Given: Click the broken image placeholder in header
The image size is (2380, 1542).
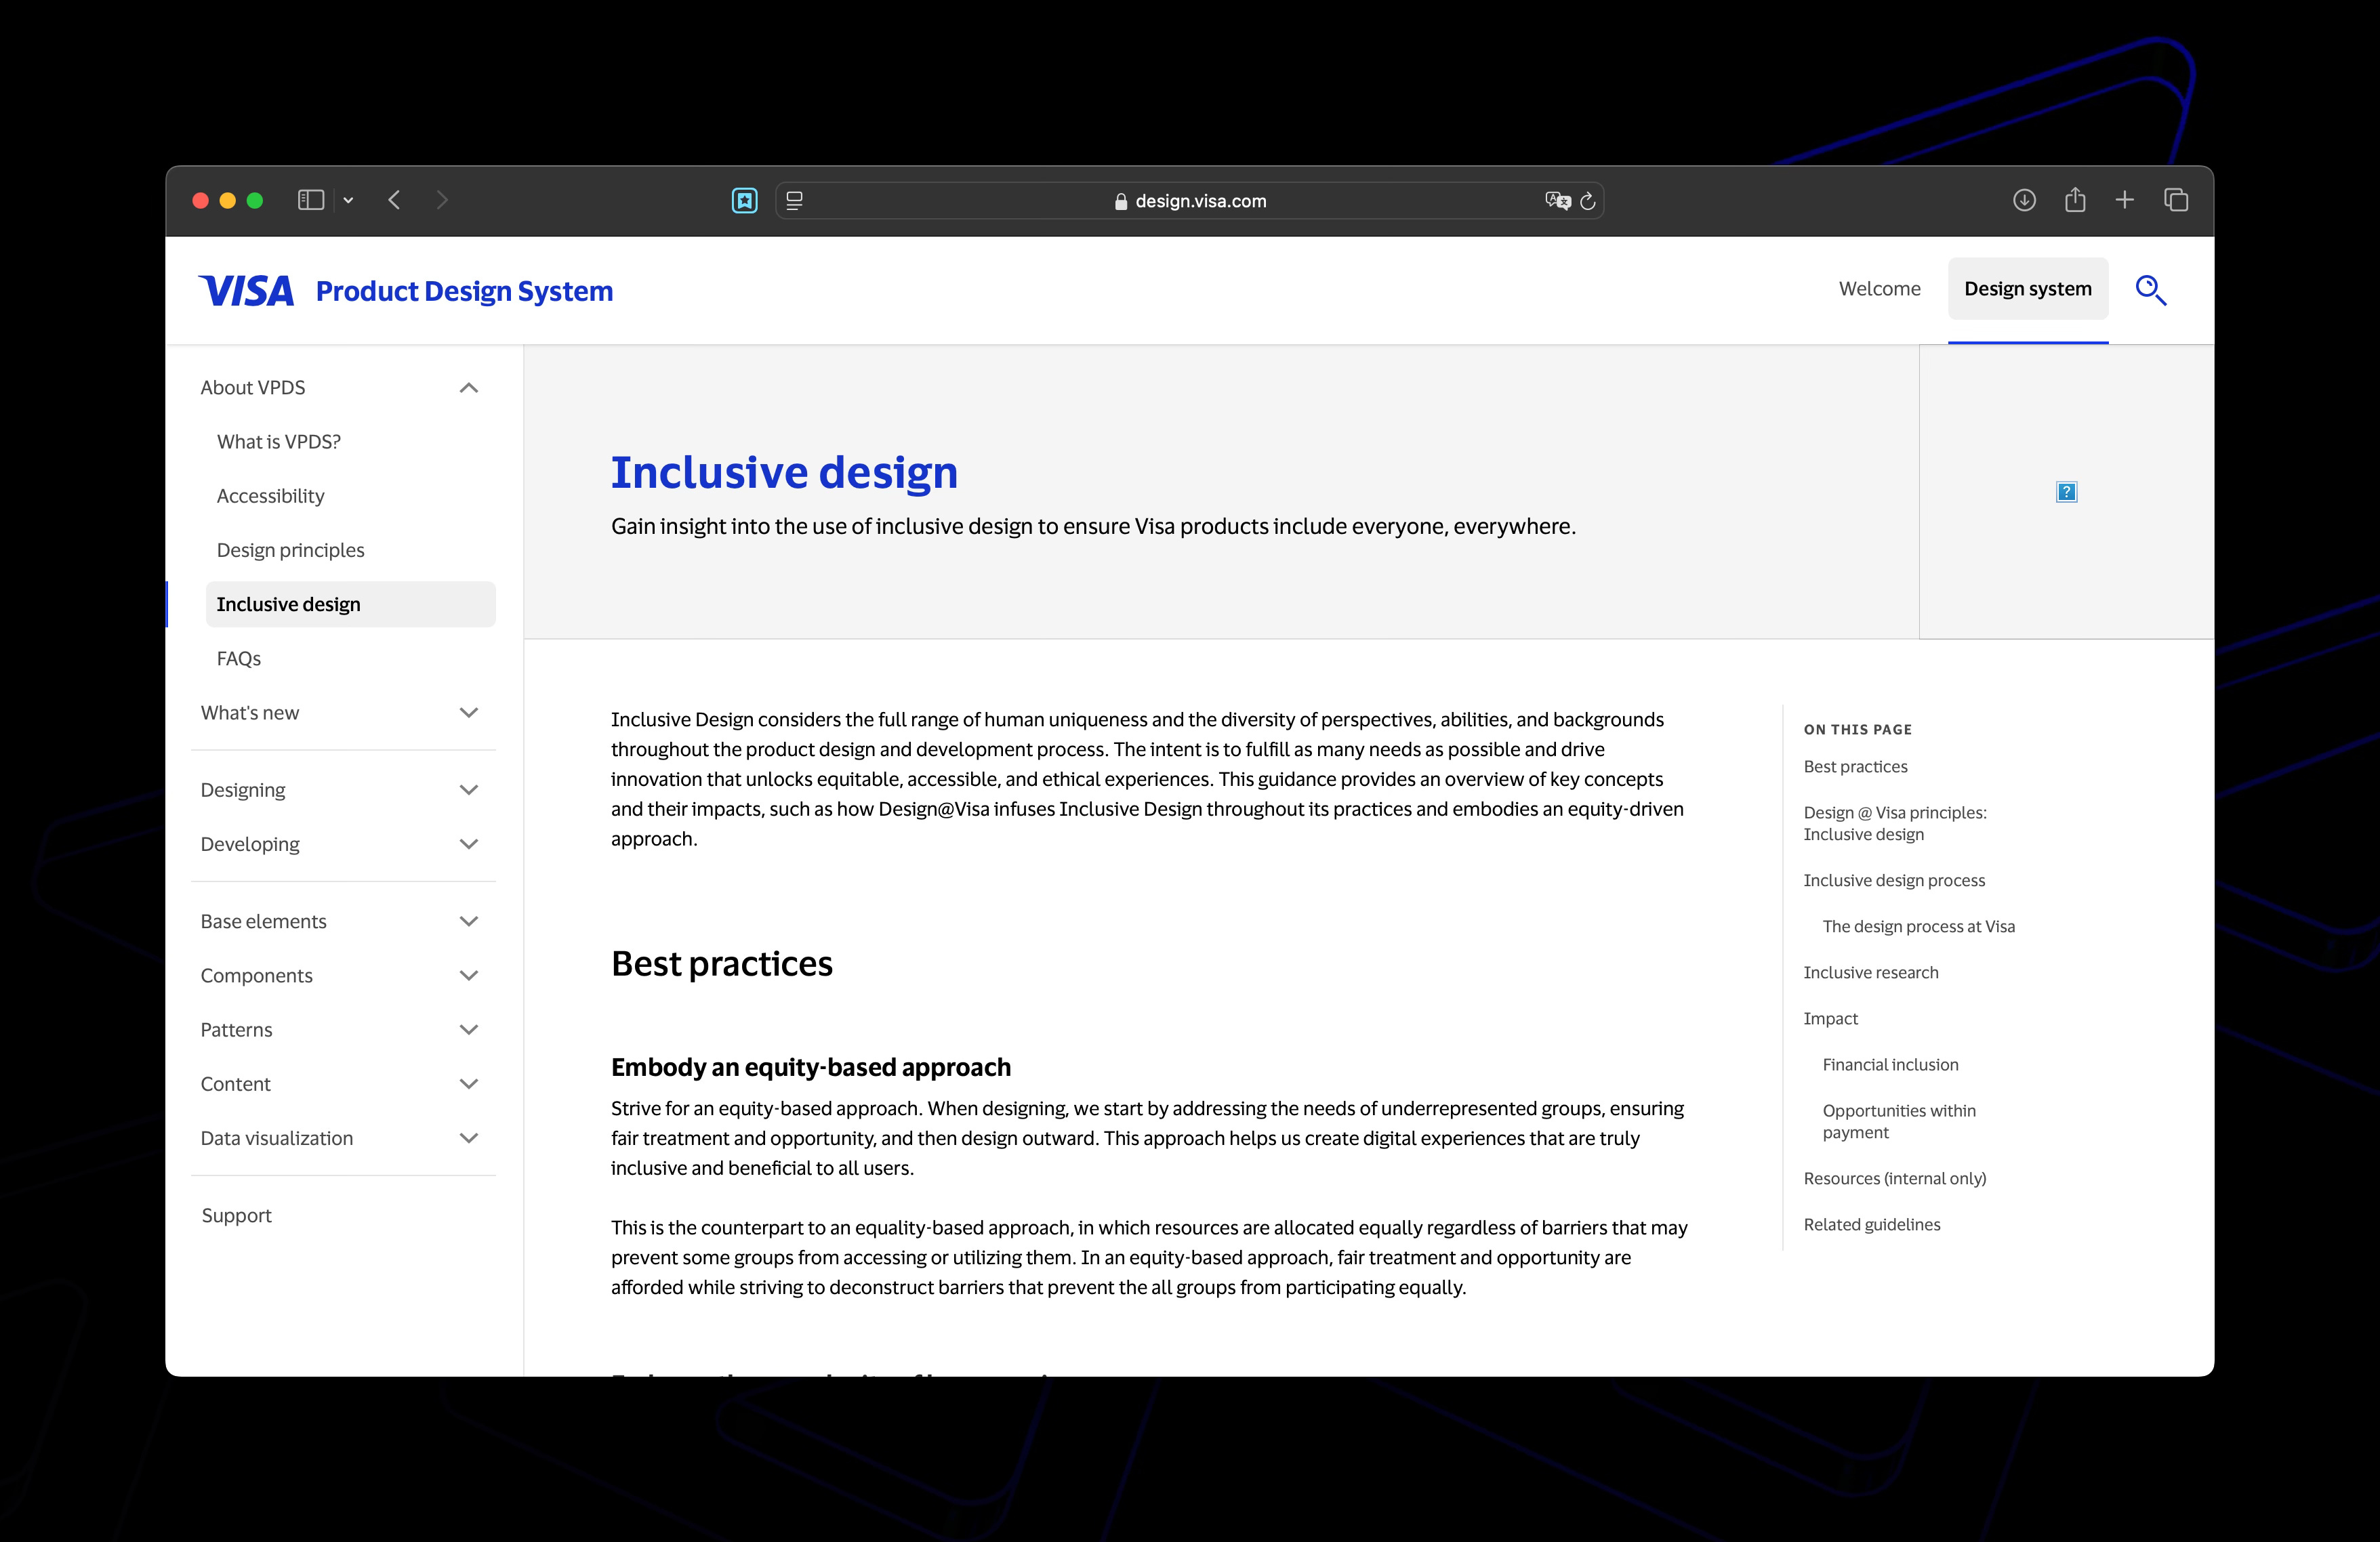Looking at the screenshot, I should (2066, 492).
